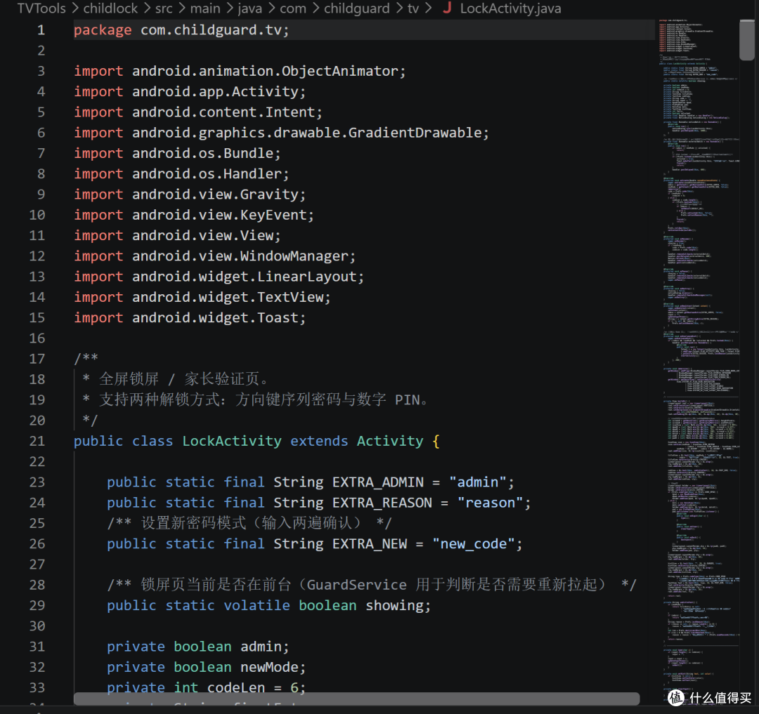Select line number 1 in the gutter
This screenshot has height=714, width=759.
click(x=41, y=30)
